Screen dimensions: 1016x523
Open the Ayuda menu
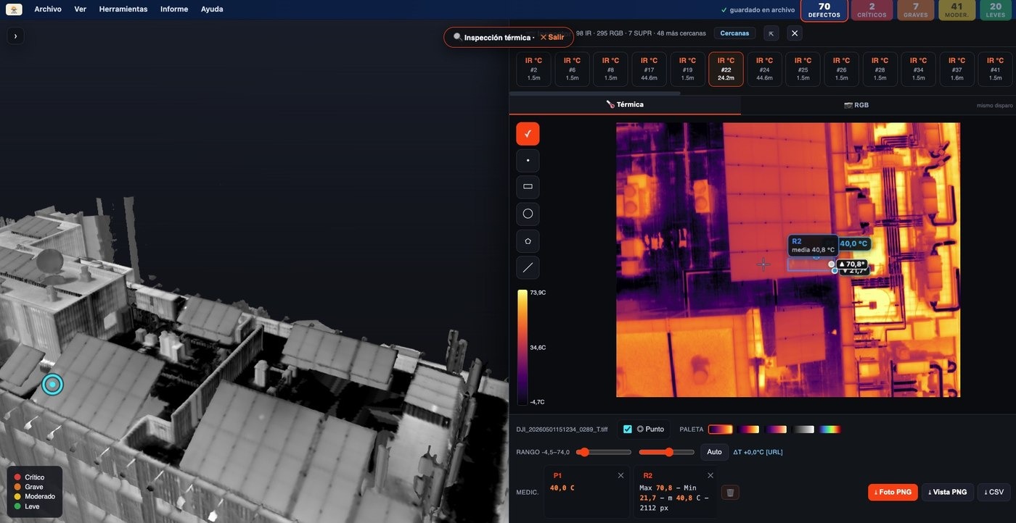click(212, 9)
